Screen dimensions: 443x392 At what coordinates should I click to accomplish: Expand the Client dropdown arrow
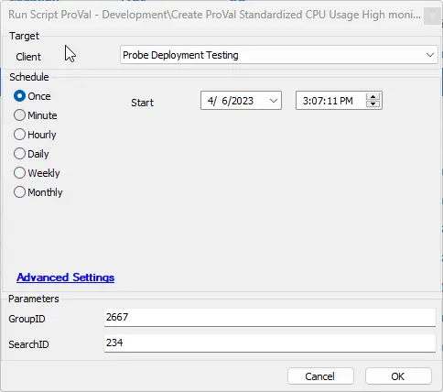tap(430, 55)
